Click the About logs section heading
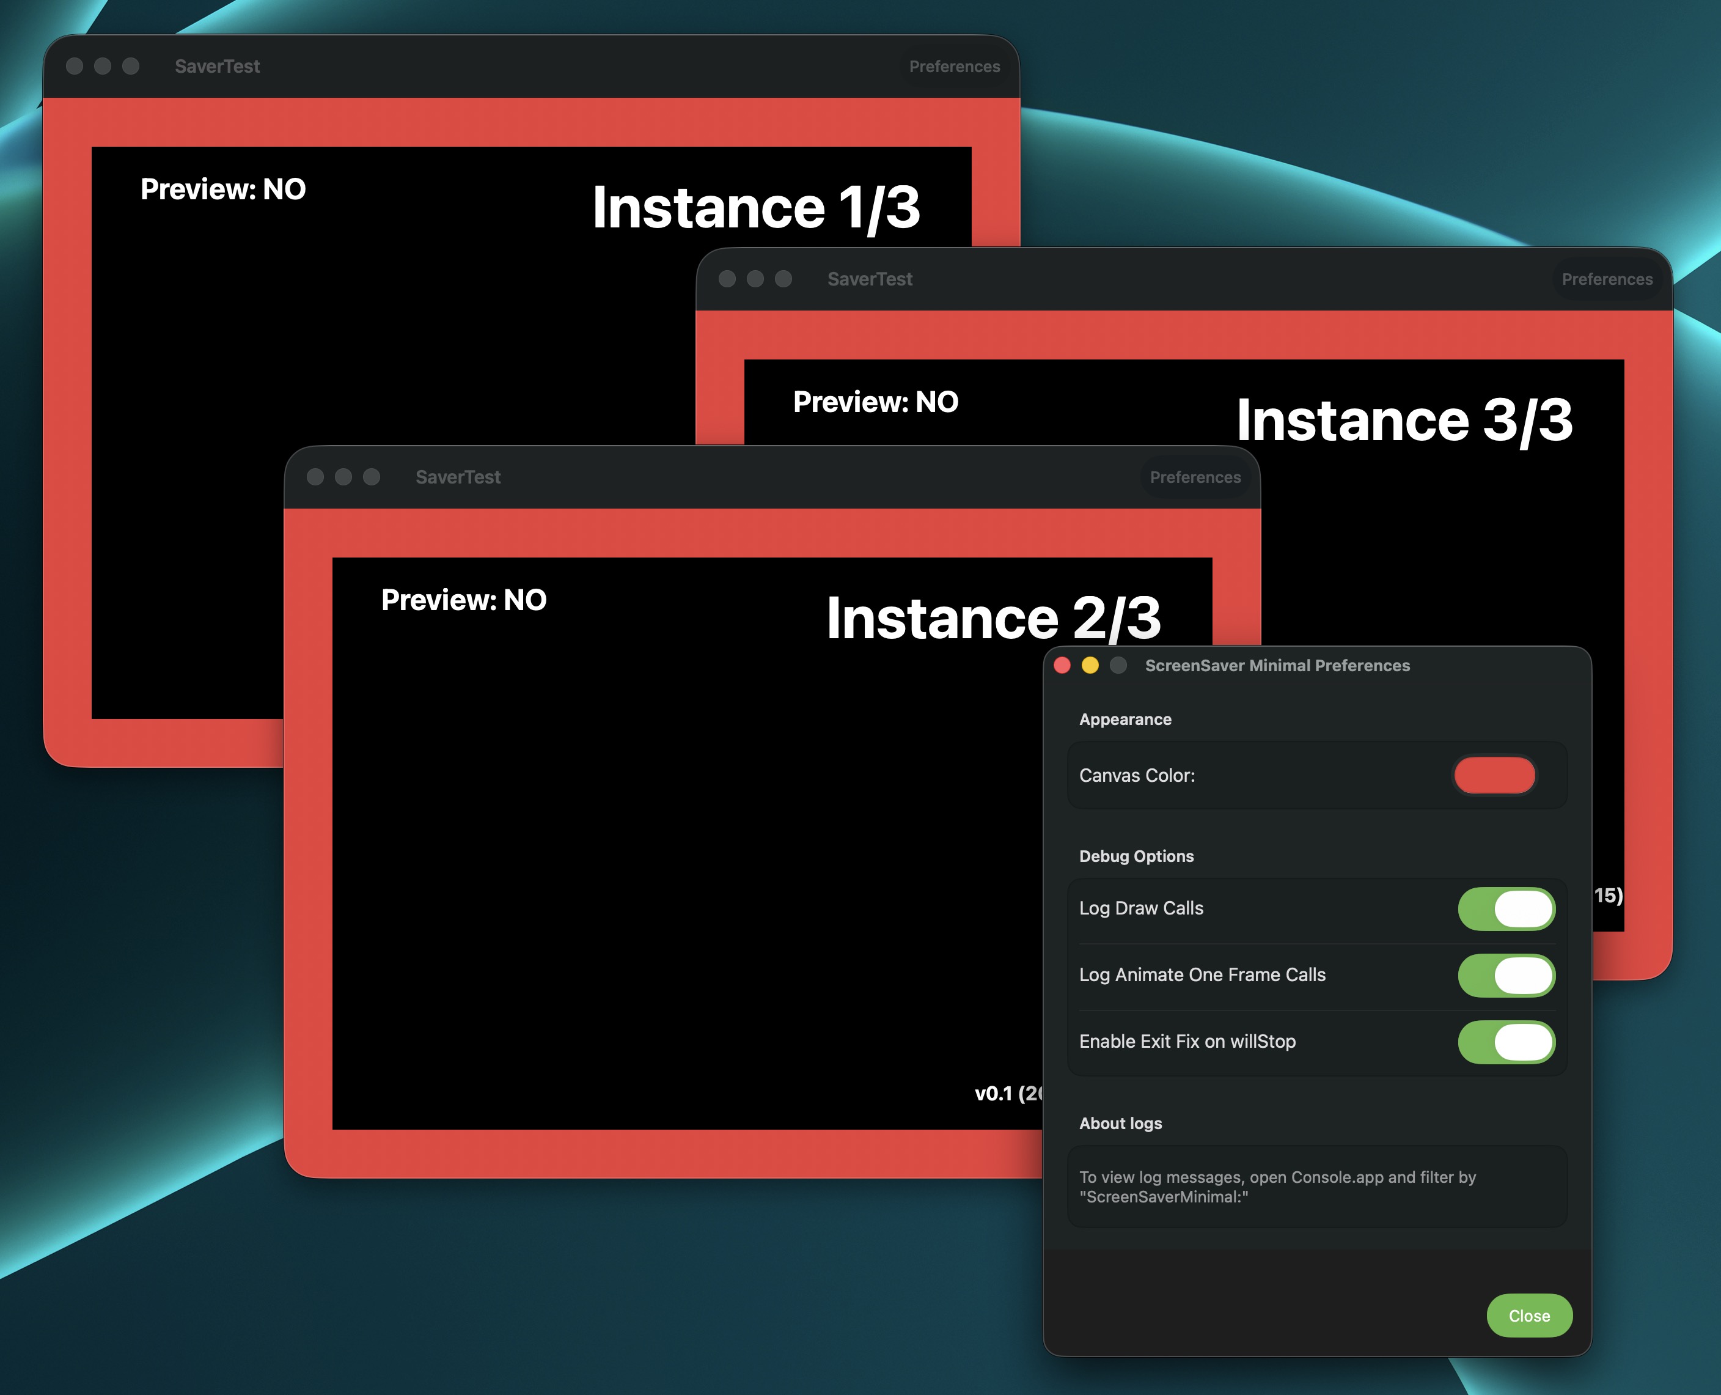The width and height of the screenshot is (1721, 1395). [1120, 1124]
